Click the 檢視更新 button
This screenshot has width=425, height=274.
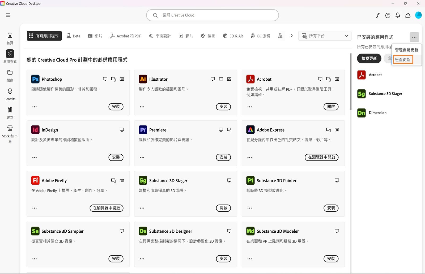[369, 58]
